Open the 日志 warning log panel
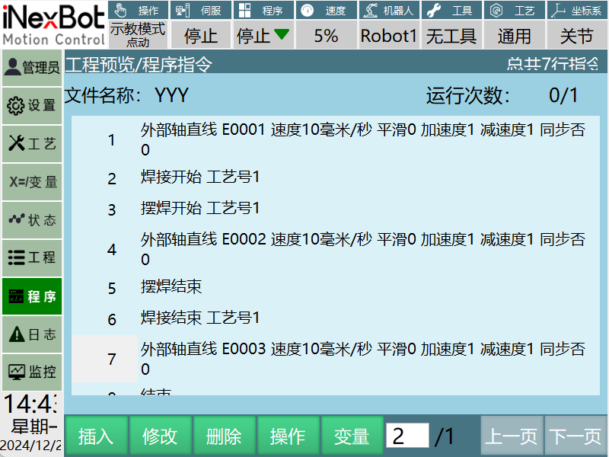609x457 pixels. (31, 334)
